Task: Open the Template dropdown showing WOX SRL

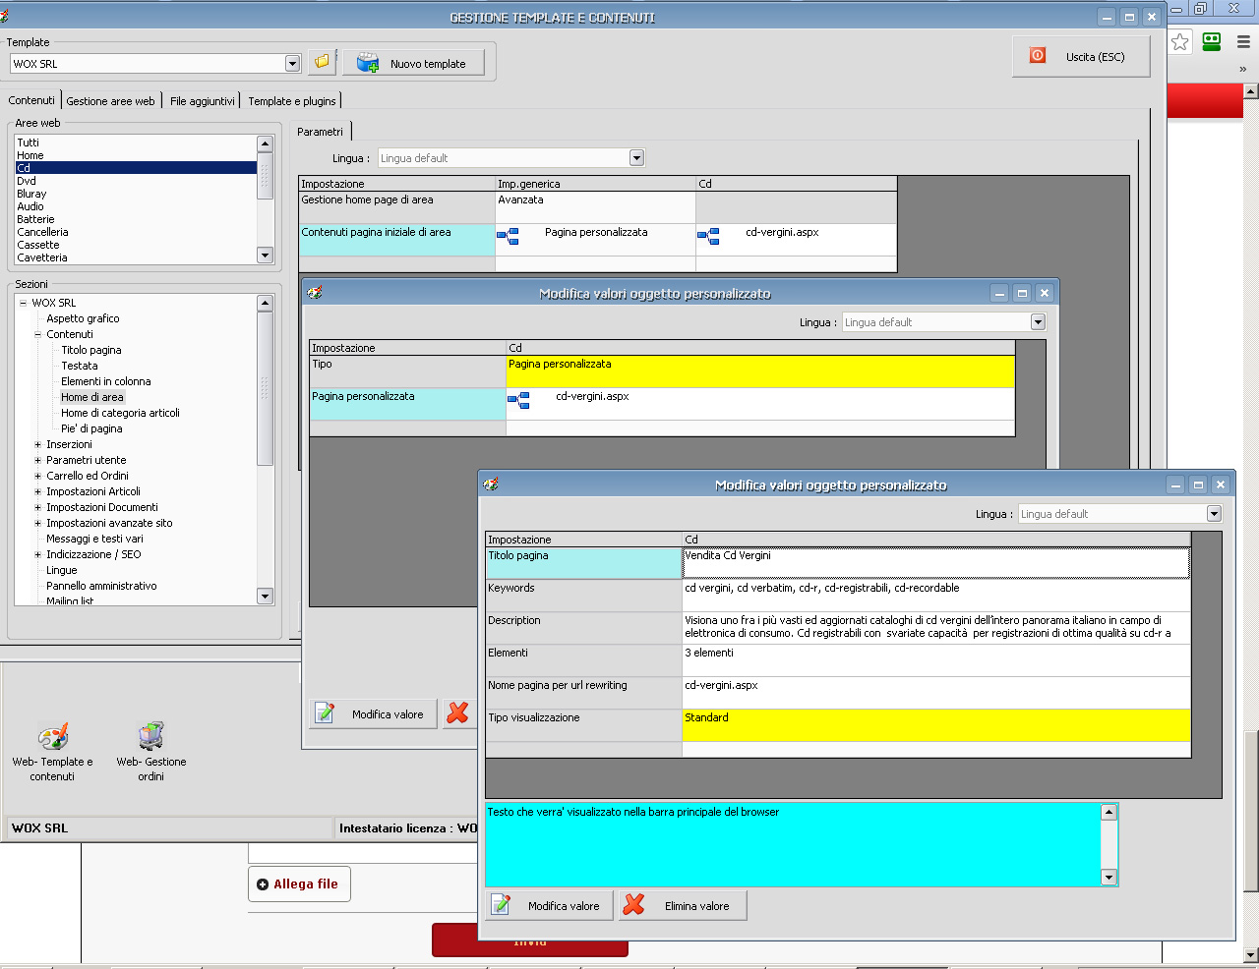Action: click(x=292, y=64)
